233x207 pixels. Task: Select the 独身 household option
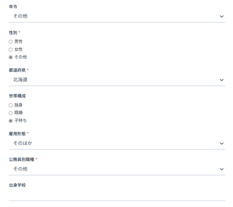(11, 105)
